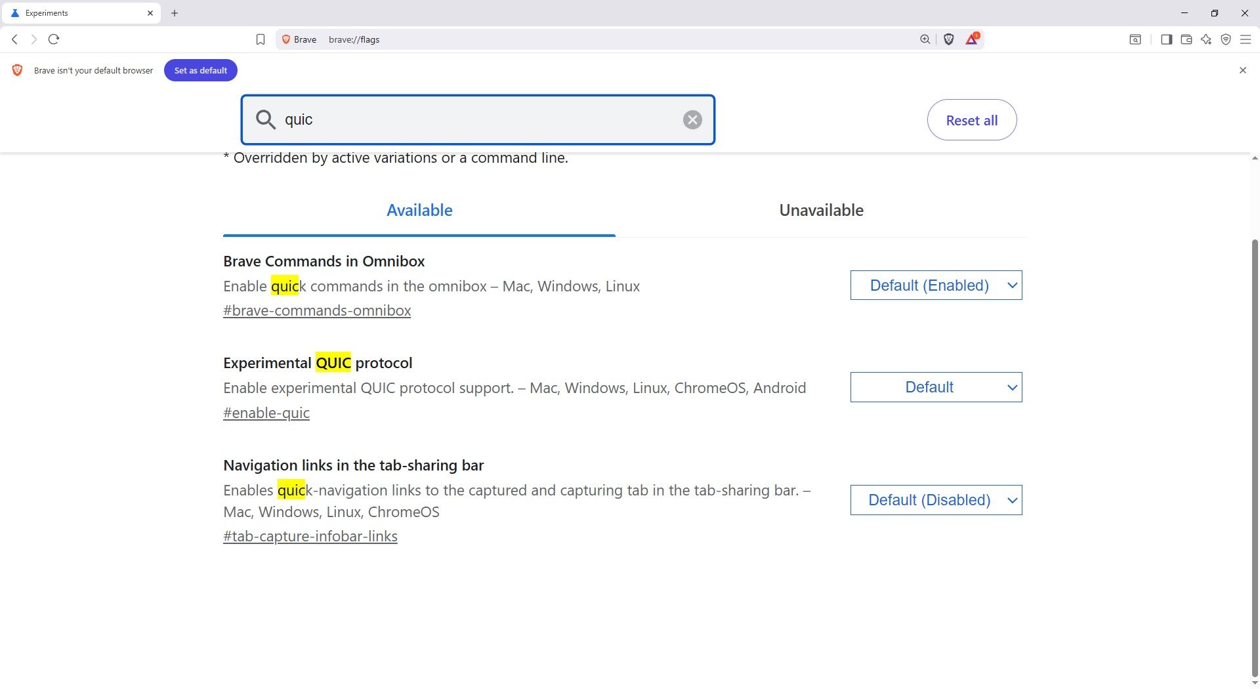The width and height of the screenshot is (1260, 689).
Task: Toggle the sidebar panel icon
Action: 1166,39
